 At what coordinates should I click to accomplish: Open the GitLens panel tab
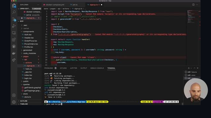pyautogui.click(x=63, y=68)
